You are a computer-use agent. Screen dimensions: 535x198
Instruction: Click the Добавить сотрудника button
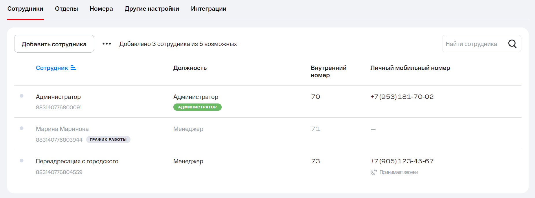(54, 44)
